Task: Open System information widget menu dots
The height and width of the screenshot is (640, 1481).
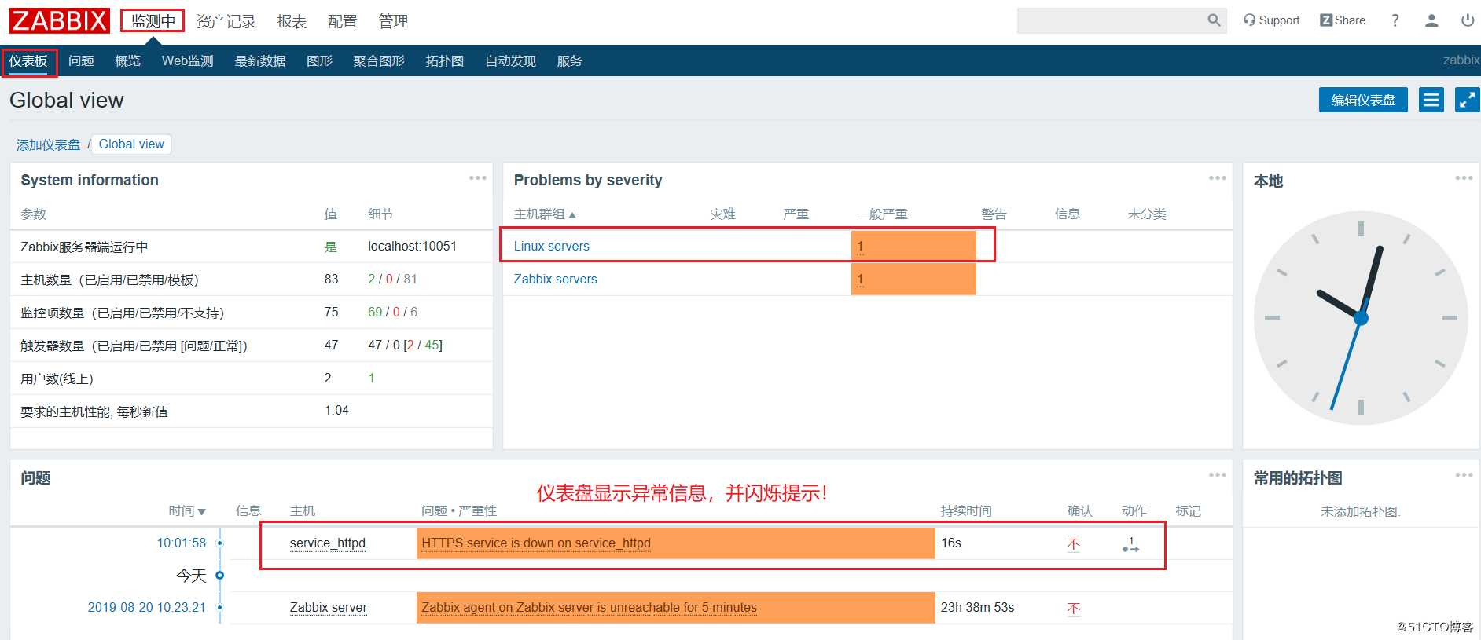Action: pyautogui.click(x=478, y=178)
